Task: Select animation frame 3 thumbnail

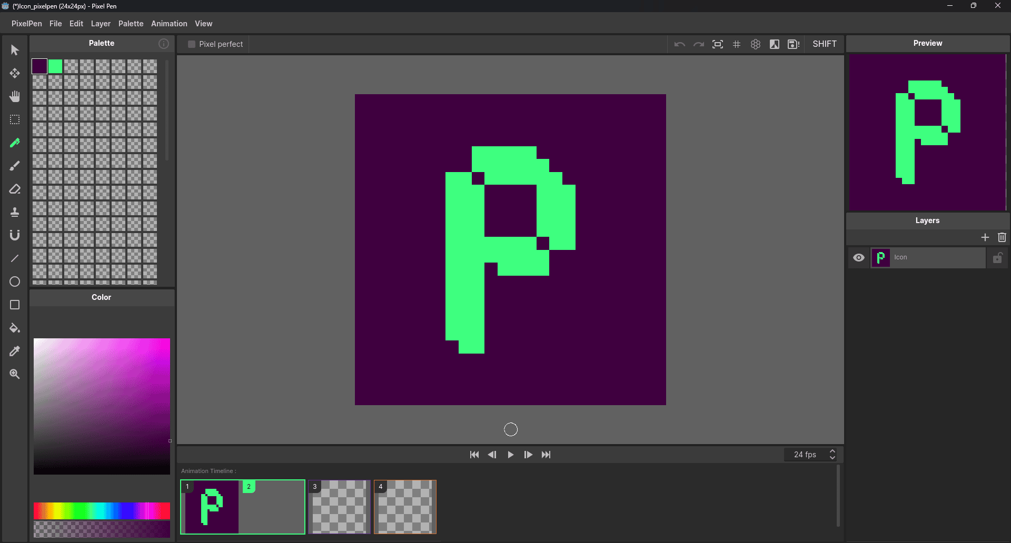Action: pos(339,507)
